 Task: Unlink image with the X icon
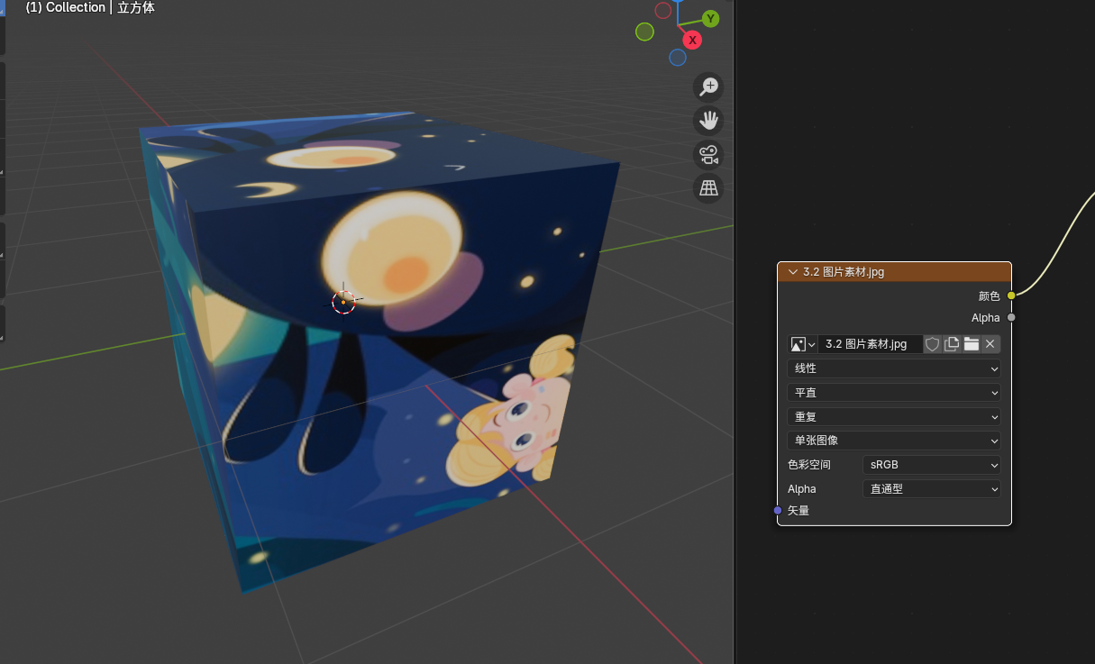tap(990, 344)
